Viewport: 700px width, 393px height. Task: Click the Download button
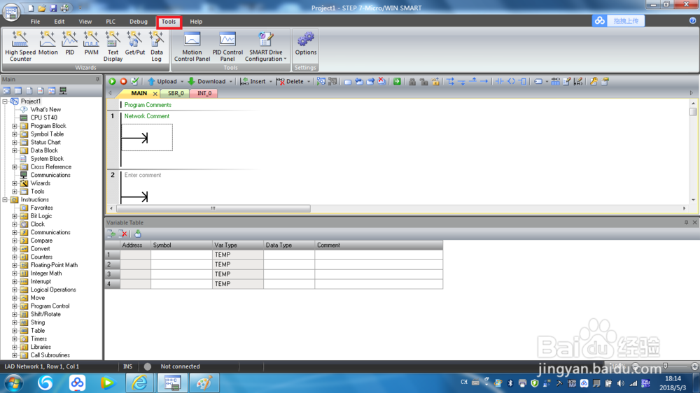(207, 82)
